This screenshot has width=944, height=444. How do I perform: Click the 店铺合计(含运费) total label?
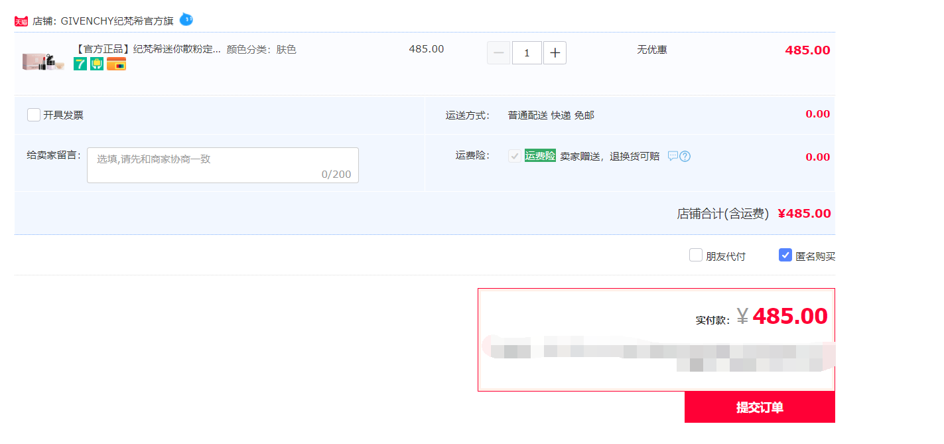[722, 214]
